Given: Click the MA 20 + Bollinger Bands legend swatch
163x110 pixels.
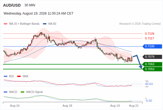Looking at the screenshot, I should 6,24.
